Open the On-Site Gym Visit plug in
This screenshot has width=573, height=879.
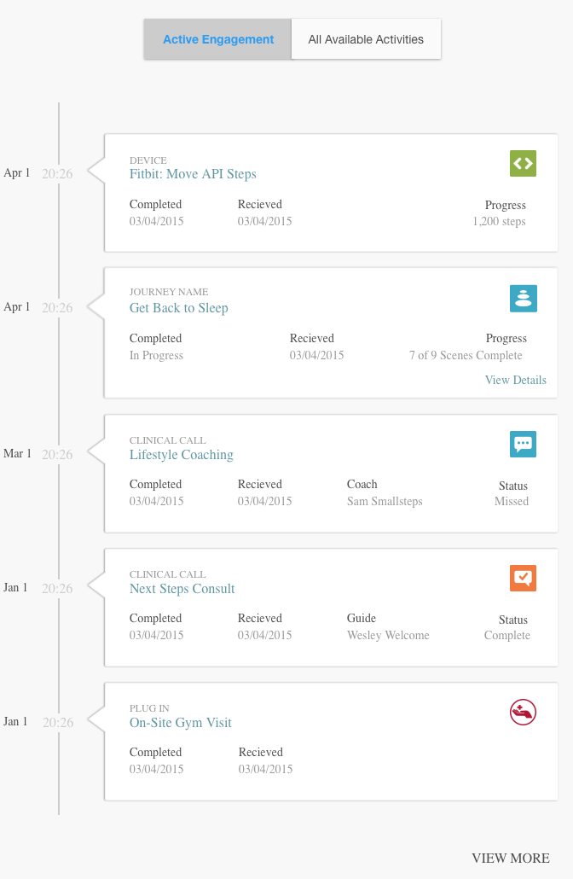[x=181, y=723]
